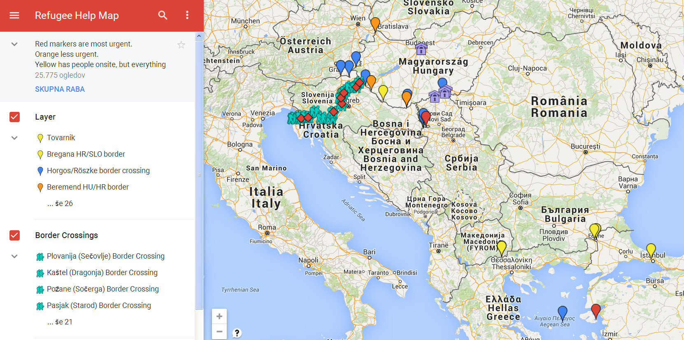Image resolution: width=684 pixels, height=340 pixels.
Task: Click the Plovanija teal crossing icon in list
Action: tap(40, 257)
